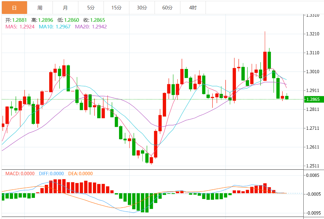Click the 0.0085 MACD axis label
The width and height of the screenshot is (324, 219).
(313, 175)
